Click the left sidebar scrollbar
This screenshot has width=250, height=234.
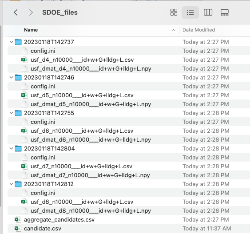pyautogui.click(x=0, y=116)
